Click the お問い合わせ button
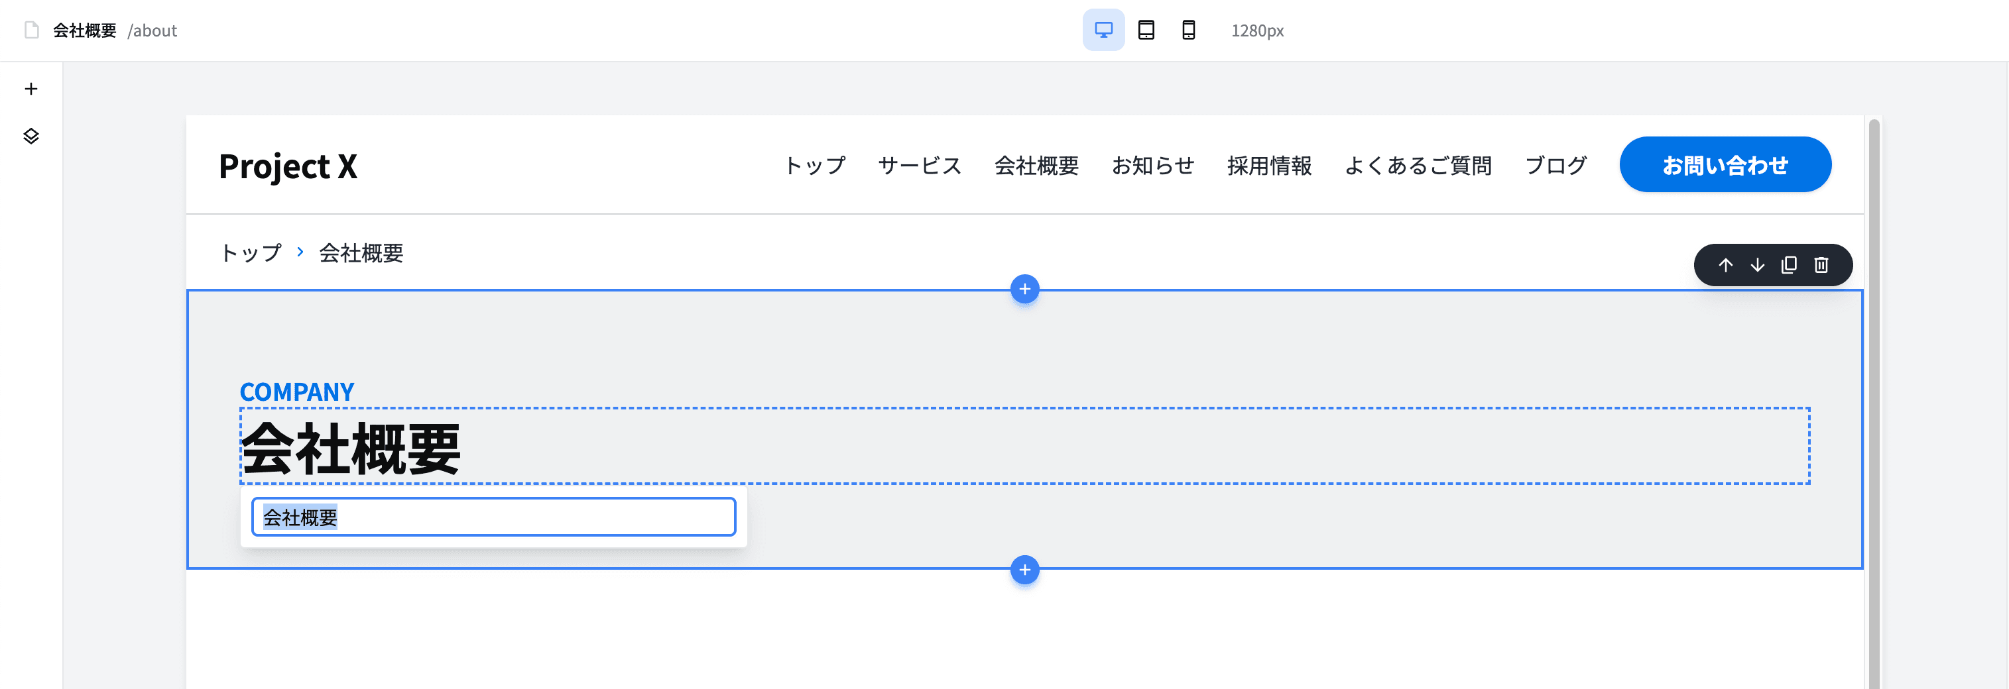 (1725, 164)
